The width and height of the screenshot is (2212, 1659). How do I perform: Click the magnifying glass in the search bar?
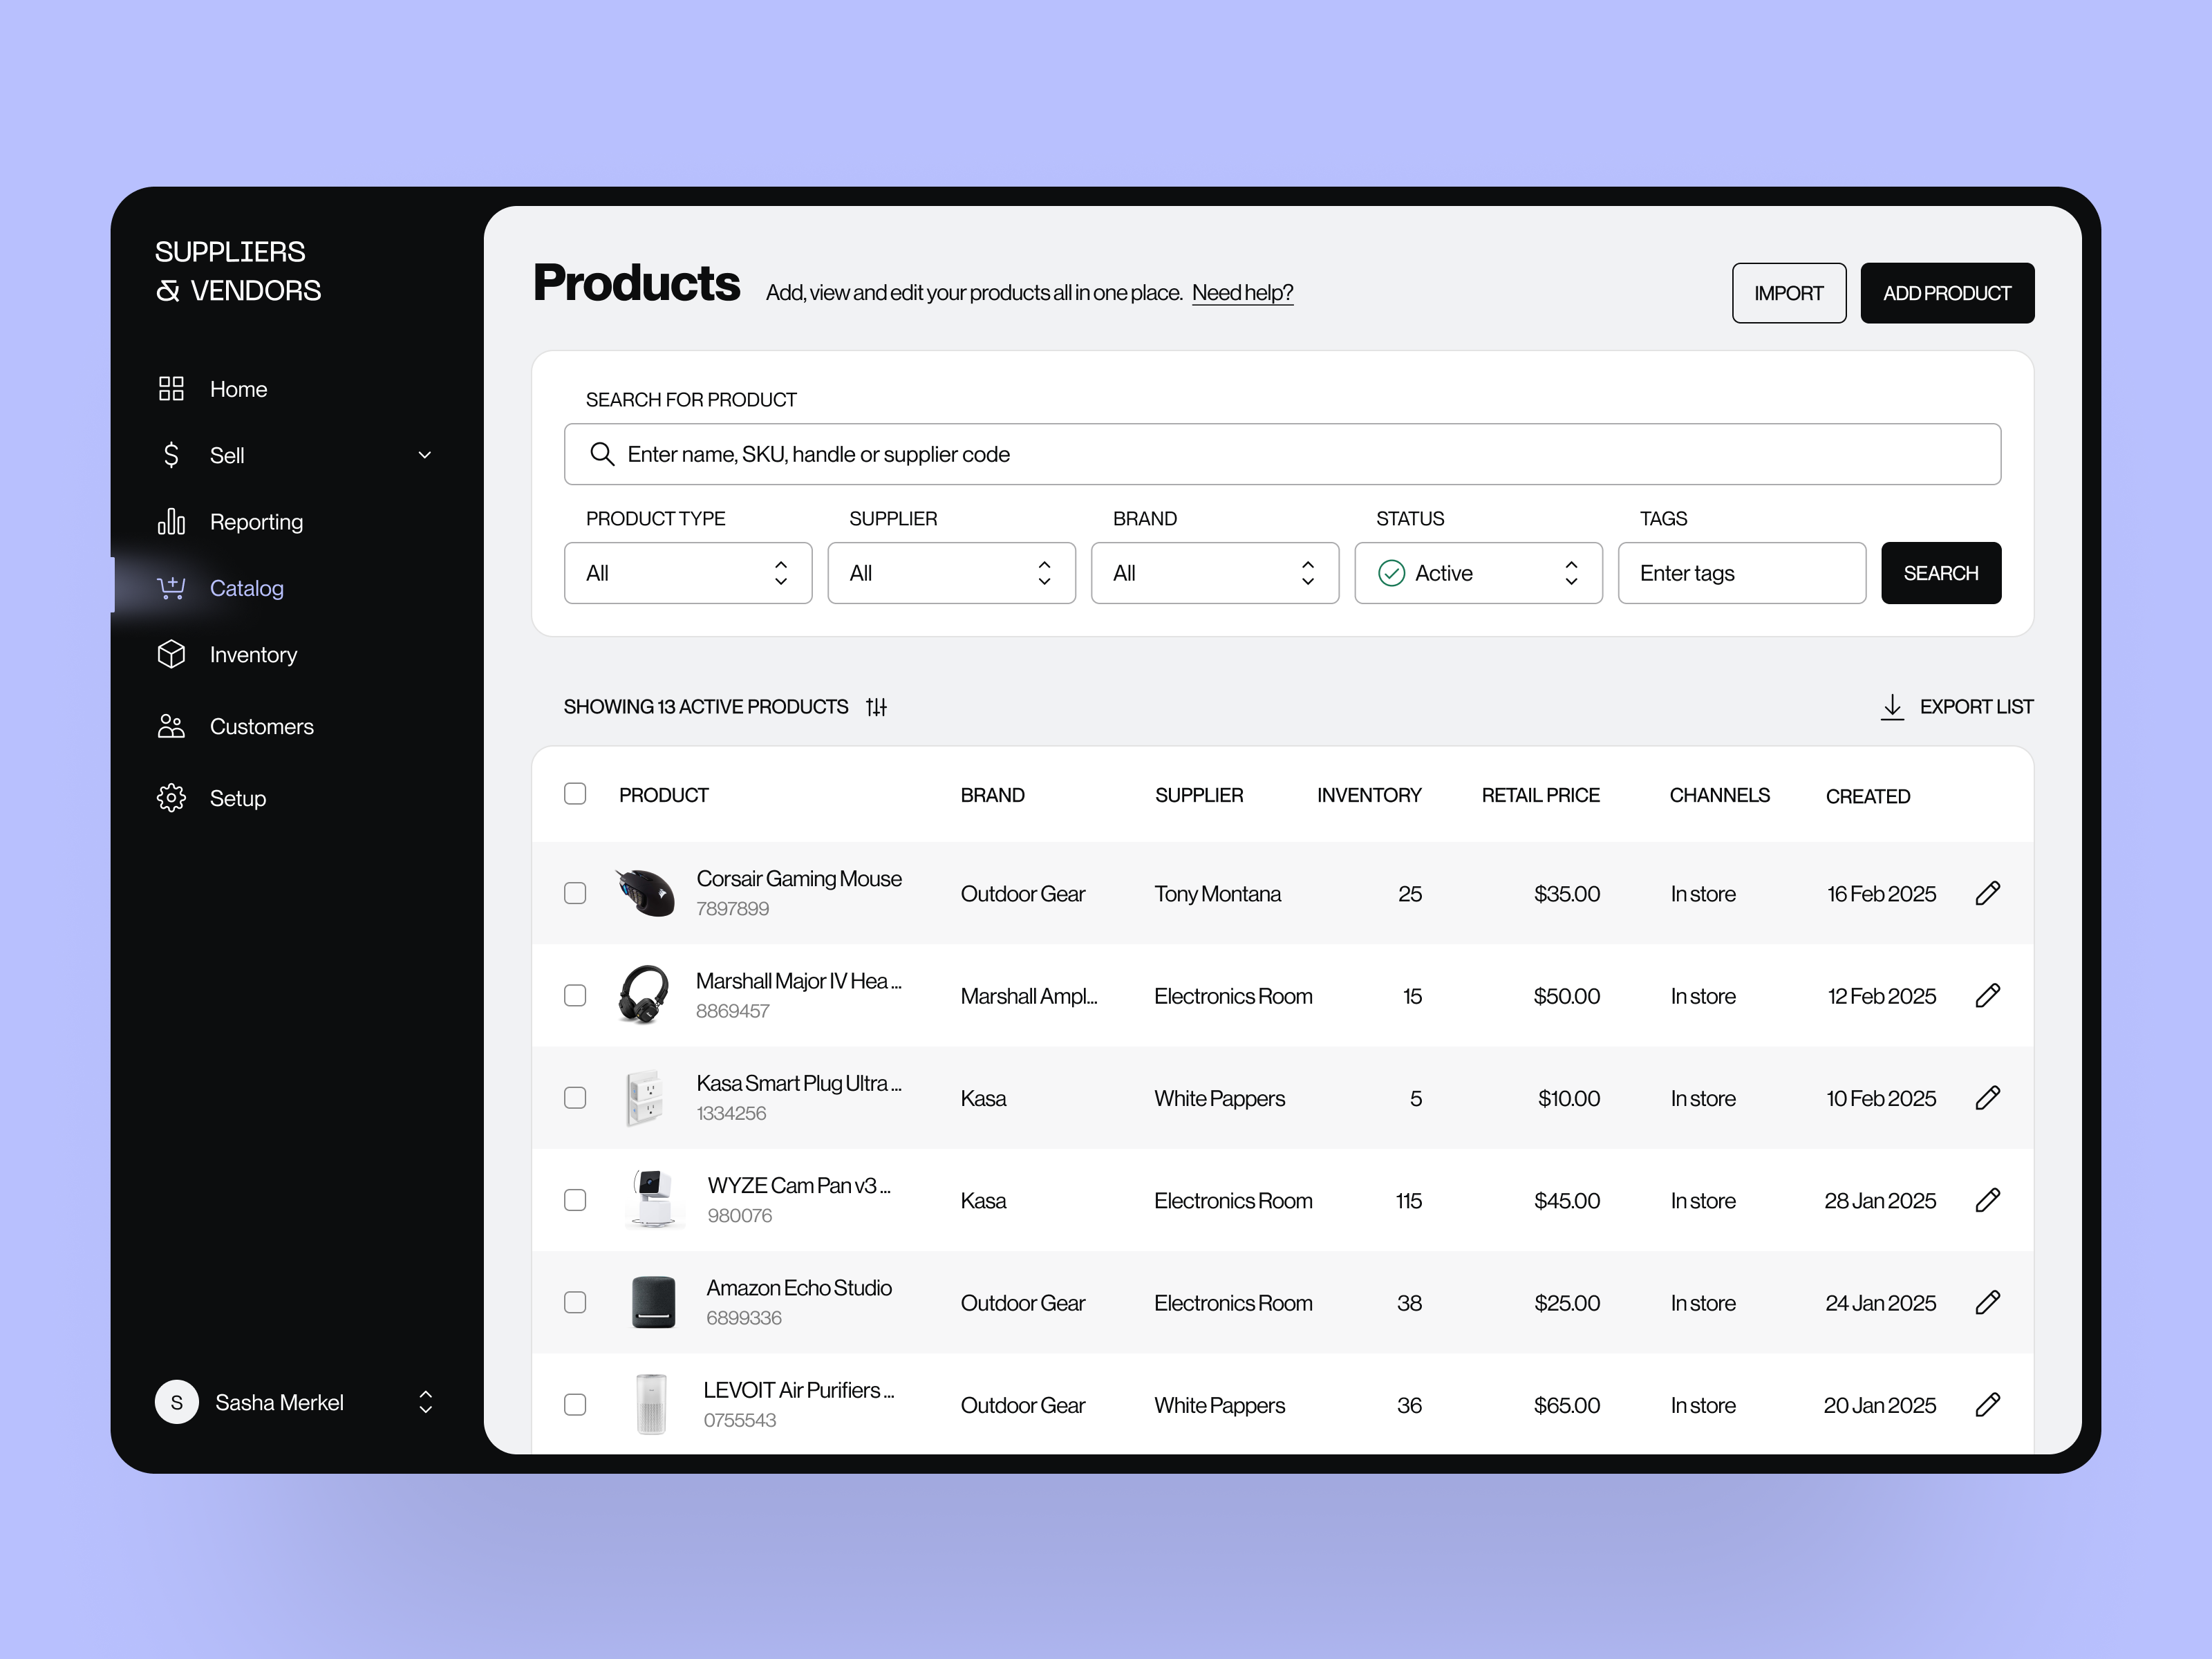(602, 454)
